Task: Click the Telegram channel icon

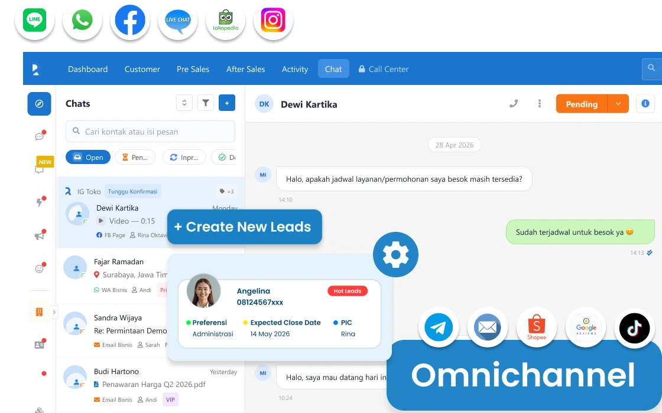Action: pyautogui.click(x=439, y=327)
